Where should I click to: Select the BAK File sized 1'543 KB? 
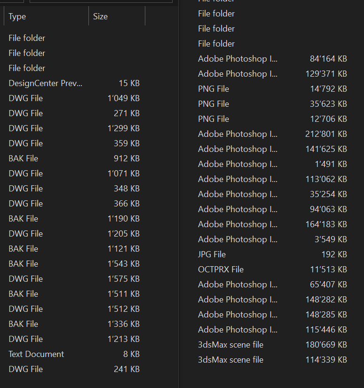tap(24, 264)
